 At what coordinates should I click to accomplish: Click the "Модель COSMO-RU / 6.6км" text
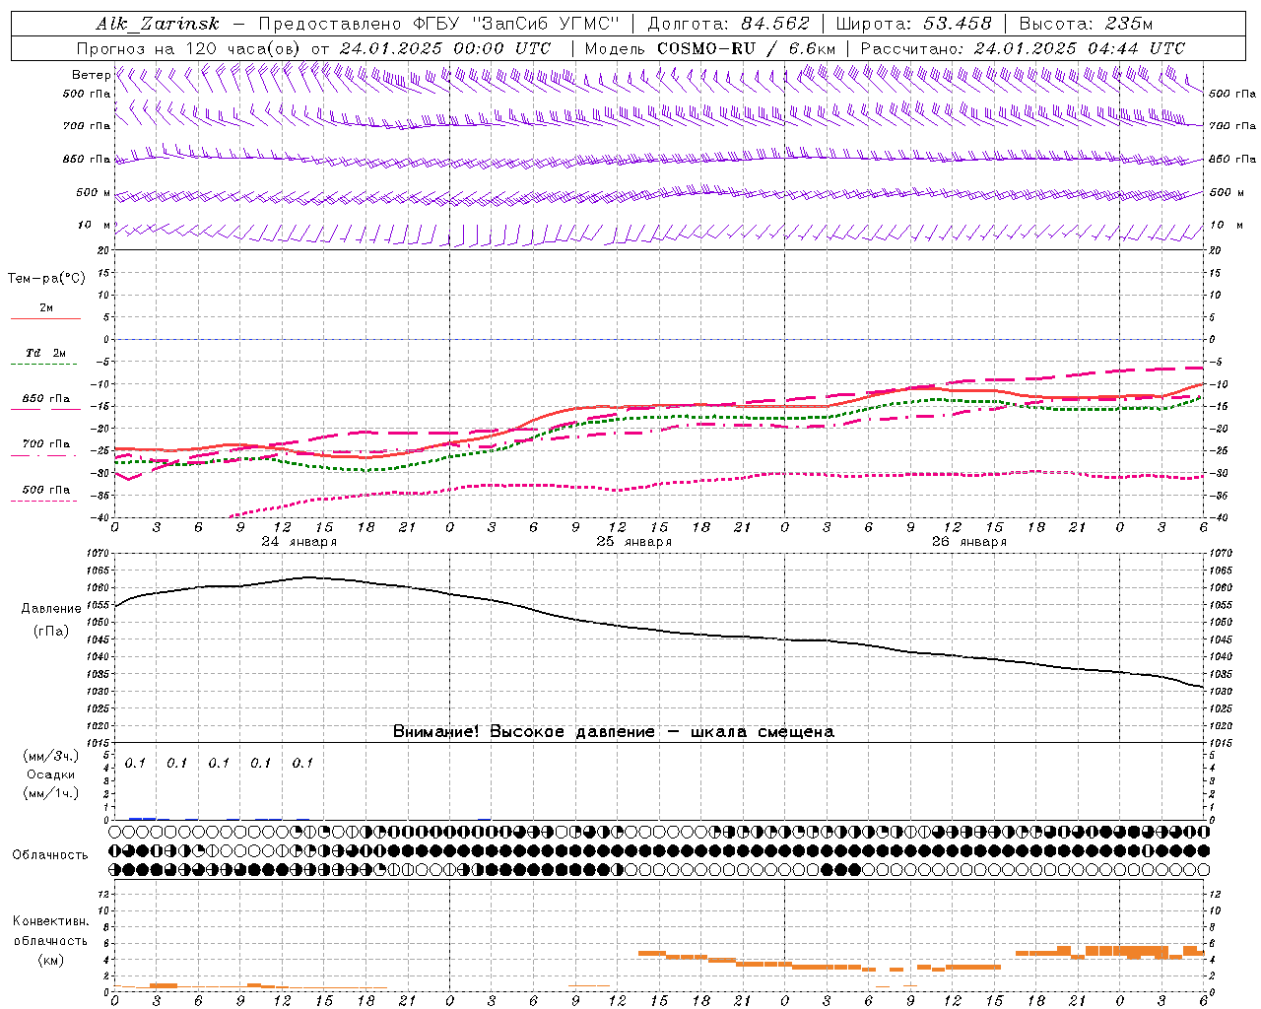click(x=709, y=48)
